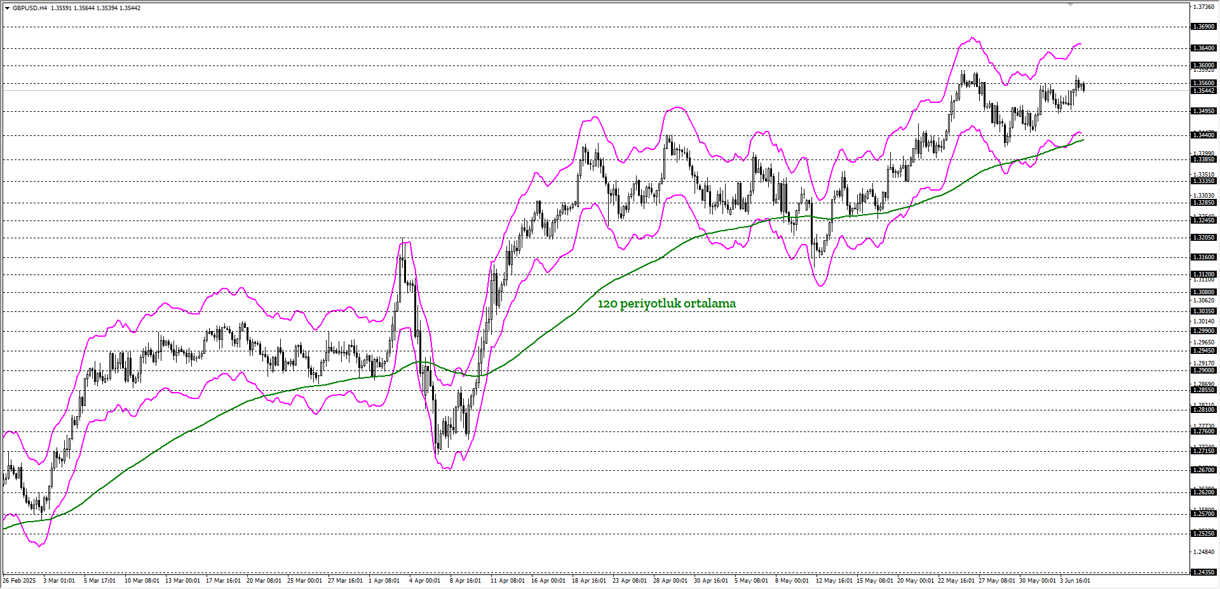Screen dimensions: 1220x589
Task: Click the 1.31200 price level label
Action: [1203, 274]
